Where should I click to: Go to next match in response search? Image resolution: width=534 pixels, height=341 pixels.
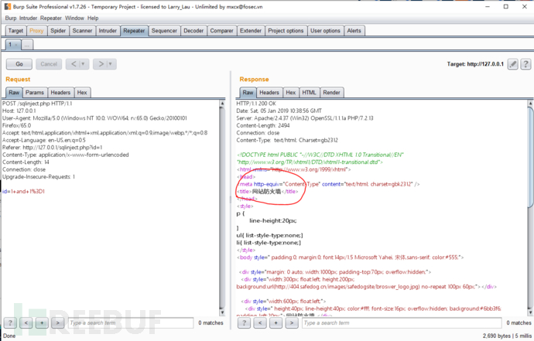[290, 322]
